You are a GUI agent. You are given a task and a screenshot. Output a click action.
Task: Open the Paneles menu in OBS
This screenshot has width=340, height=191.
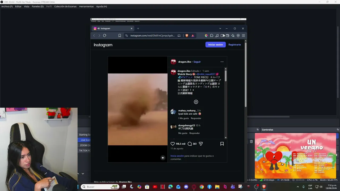click(38, 6)
